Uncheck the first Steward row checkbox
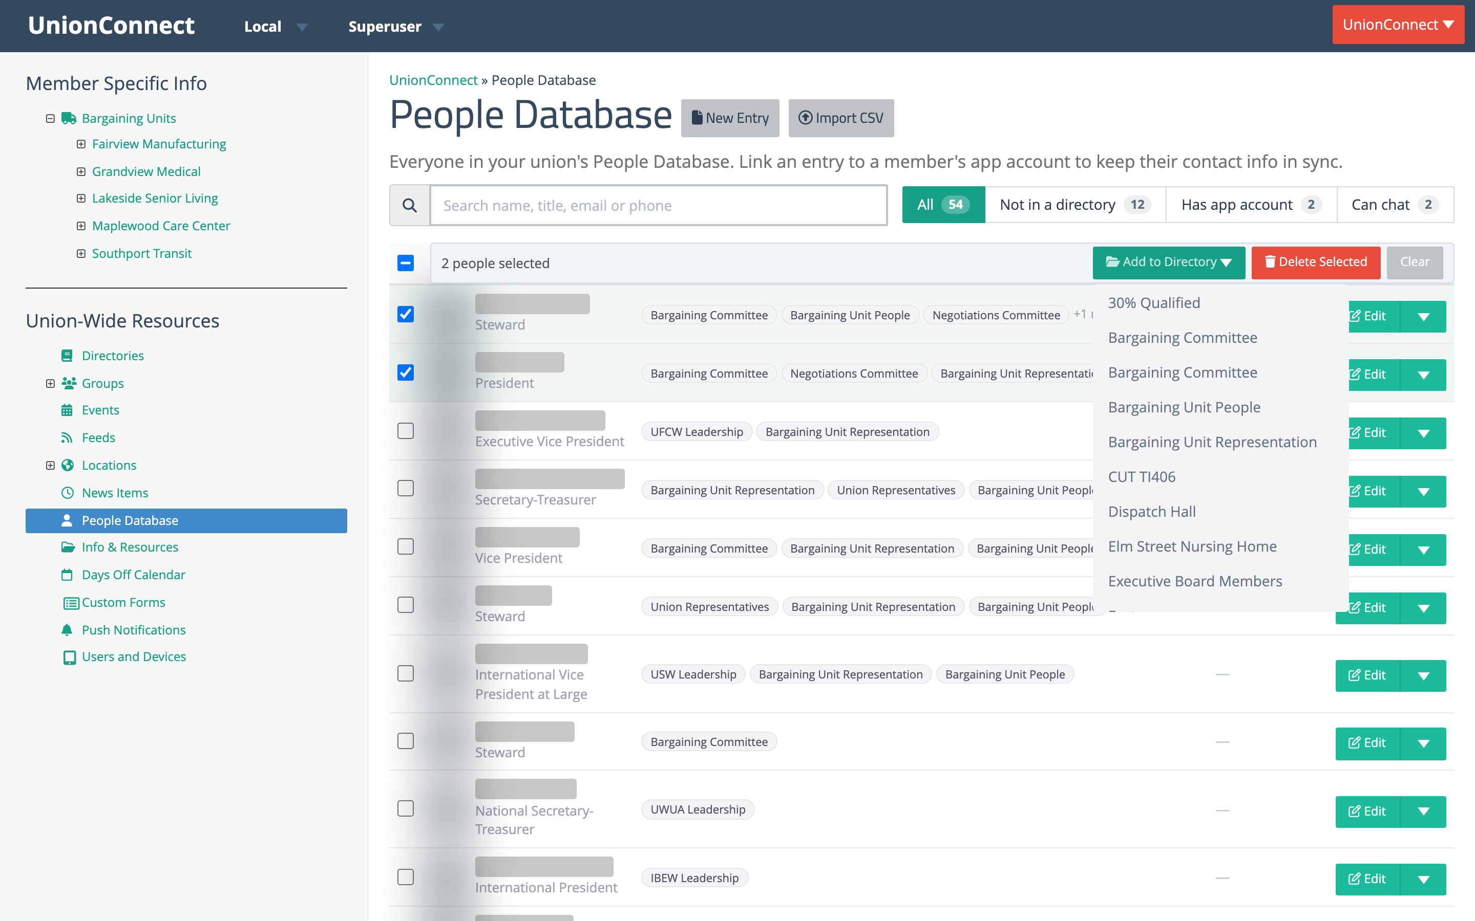 click(405, 314)
